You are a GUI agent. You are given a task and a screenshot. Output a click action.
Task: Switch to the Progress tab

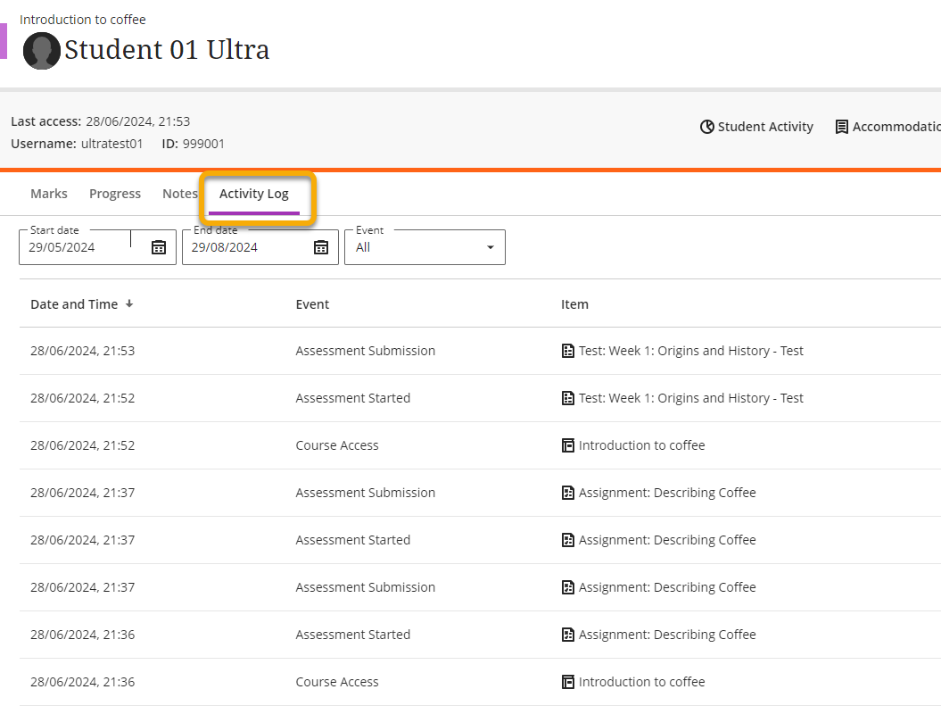(115, 194)
